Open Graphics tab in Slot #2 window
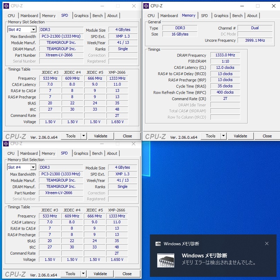This screenshot has height=280, width=280. pos(81,16)
